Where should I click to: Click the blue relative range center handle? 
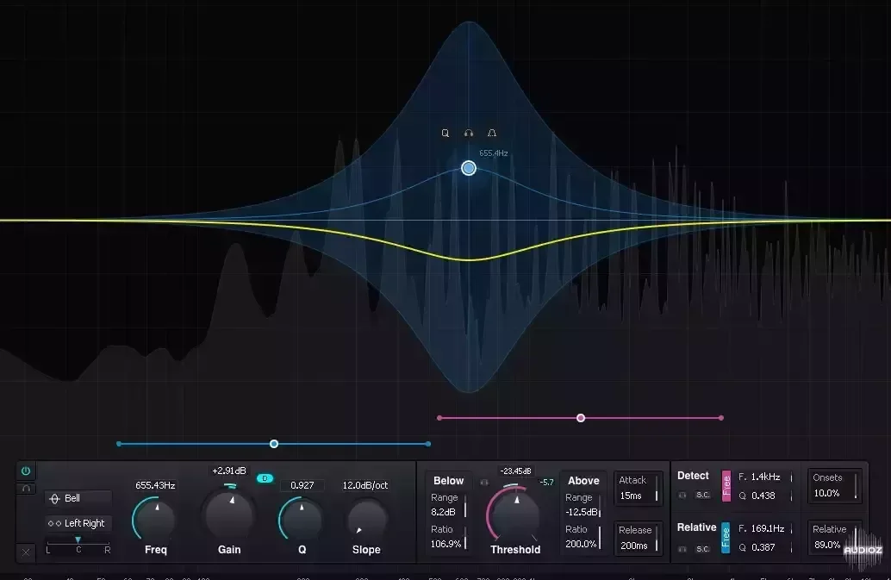pos(274,444)
